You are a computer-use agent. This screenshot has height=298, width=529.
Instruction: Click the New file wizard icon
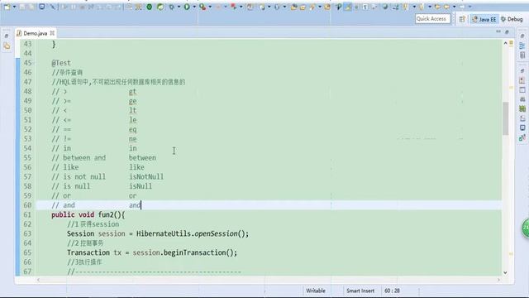[7, 7]
